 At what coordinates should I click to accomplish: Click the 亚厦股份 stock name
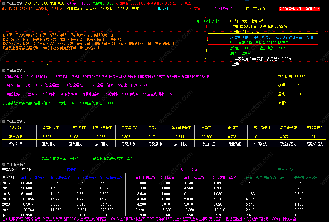(25, 170)
